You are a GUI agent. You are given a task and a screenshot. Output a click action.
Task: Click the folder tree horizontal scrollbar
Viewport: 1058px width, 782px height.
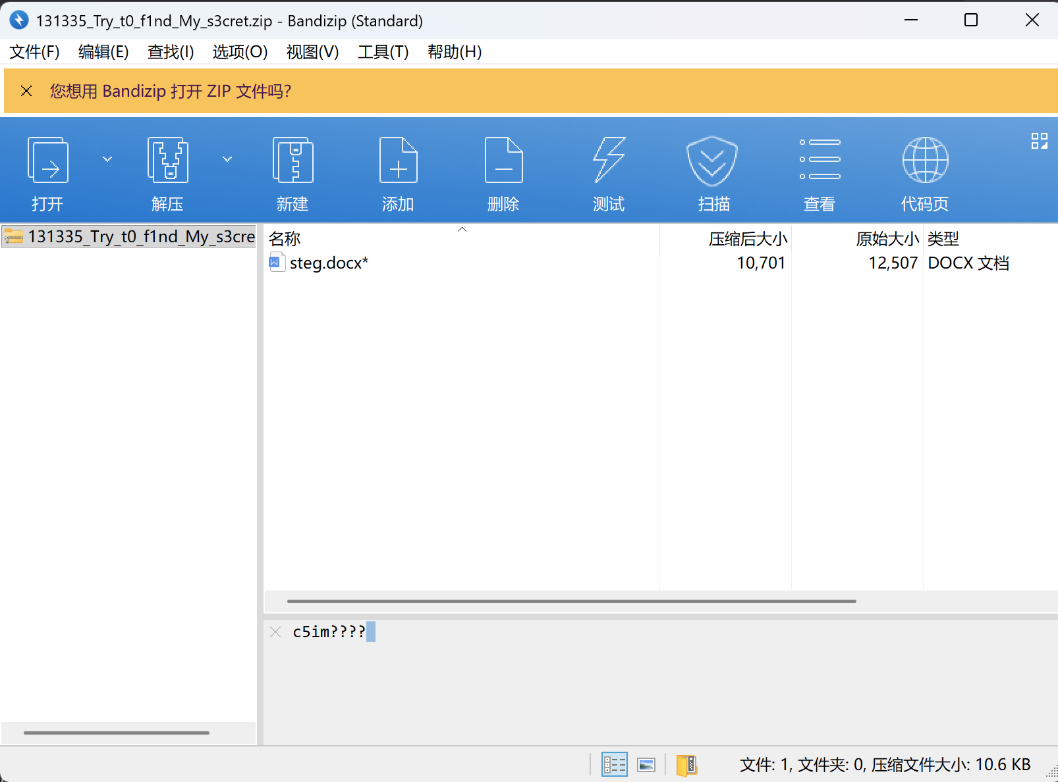(117, 733)
